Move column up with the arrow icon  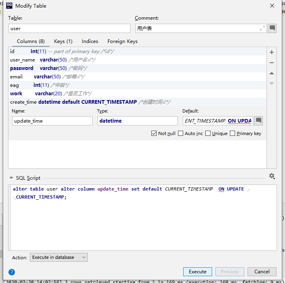tap(272, 73)
